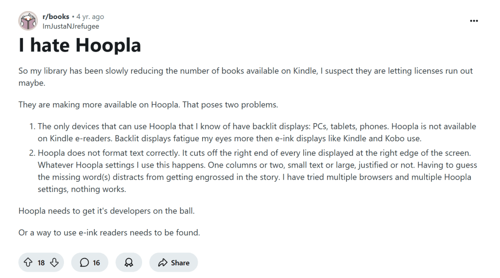
Task: Click the last line about e-ink readers
Action: click(x=109, y=233)
